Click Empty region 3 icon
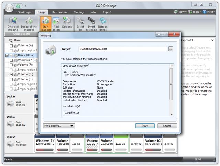This screenshot has height=166, width=220. [x=15, y=51]
